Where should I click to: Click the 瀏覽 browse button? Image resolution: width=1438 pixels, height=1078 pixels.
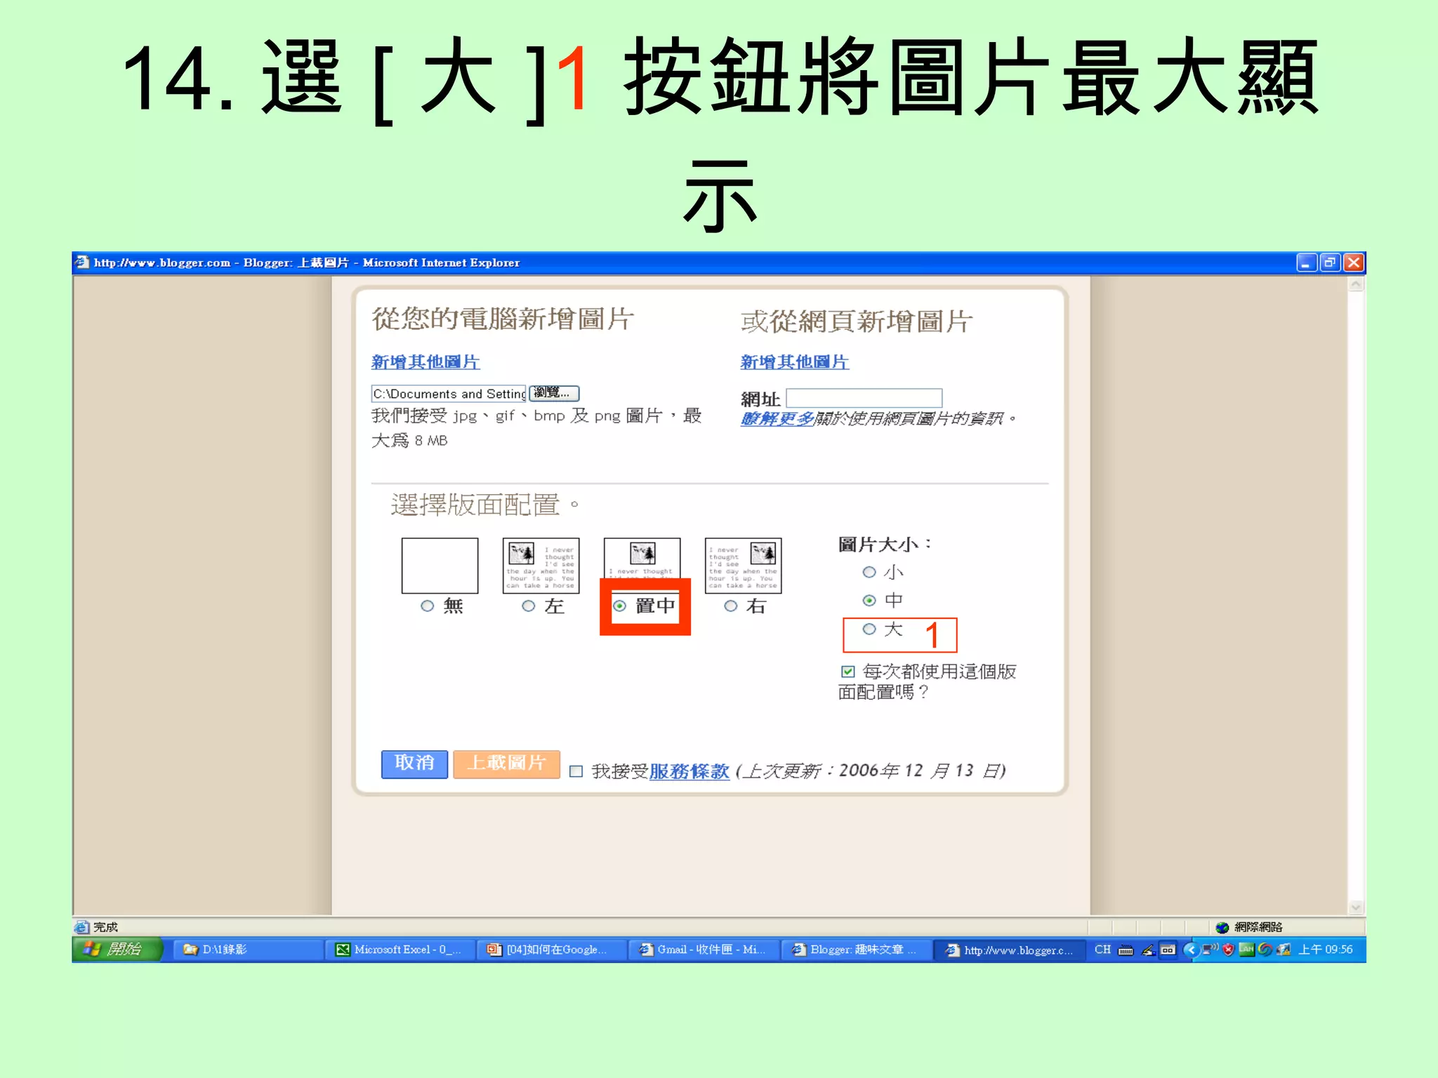554,393
